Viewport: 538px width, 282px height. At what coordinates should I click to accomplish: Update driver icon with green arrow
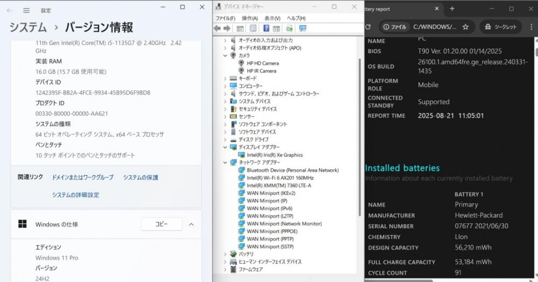point(289,28)
